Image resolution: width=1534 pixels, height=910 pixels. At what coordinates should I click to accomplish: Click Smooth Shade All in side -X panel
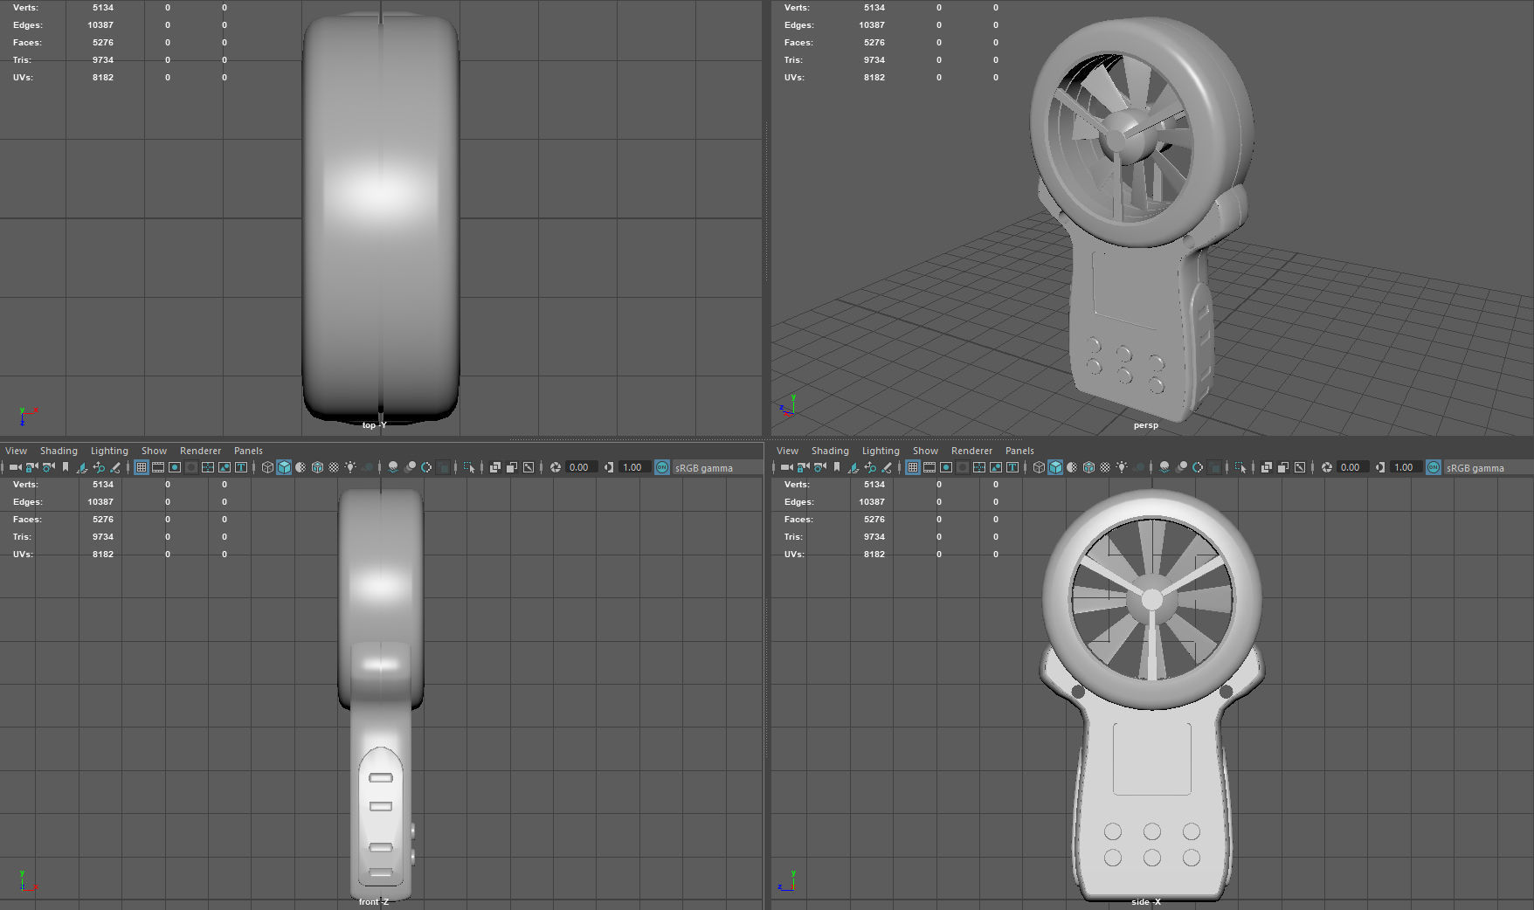point(1055,467)
